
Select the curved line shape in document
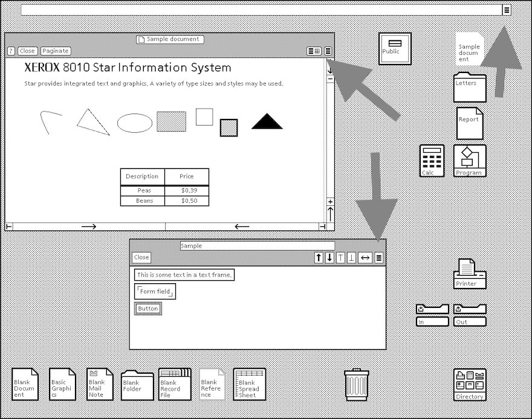click(51, 122)
